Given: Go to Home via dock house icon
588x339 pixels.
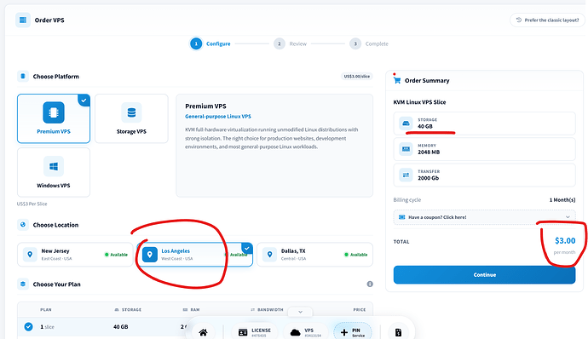Looking at the screenshot, I should point(204,332).
